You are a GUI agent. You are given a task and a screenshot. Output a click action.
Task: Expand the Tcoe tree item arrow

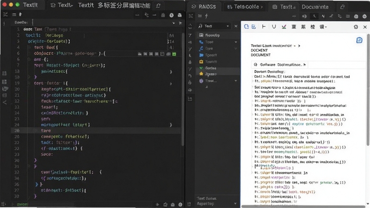pos(235,42)
